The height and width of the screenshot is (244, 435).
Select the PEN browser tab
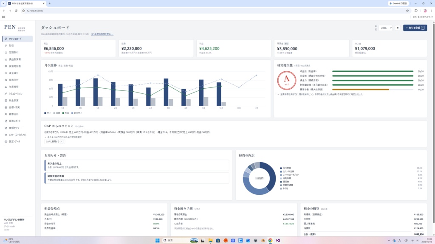(x=26, y=3)
